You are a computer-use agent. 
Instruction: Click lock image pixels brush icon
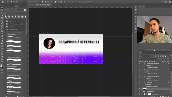click(148, 62)
